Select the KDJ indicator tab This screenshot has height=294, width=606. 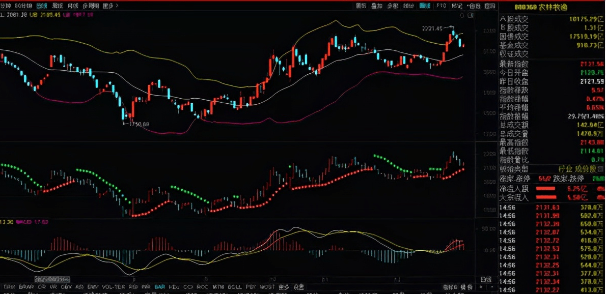coord(174,287)
